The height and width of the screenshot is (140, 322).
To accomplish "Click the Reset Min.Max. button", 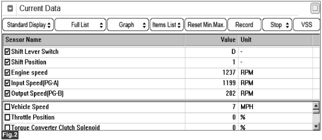I will [206, 25].
